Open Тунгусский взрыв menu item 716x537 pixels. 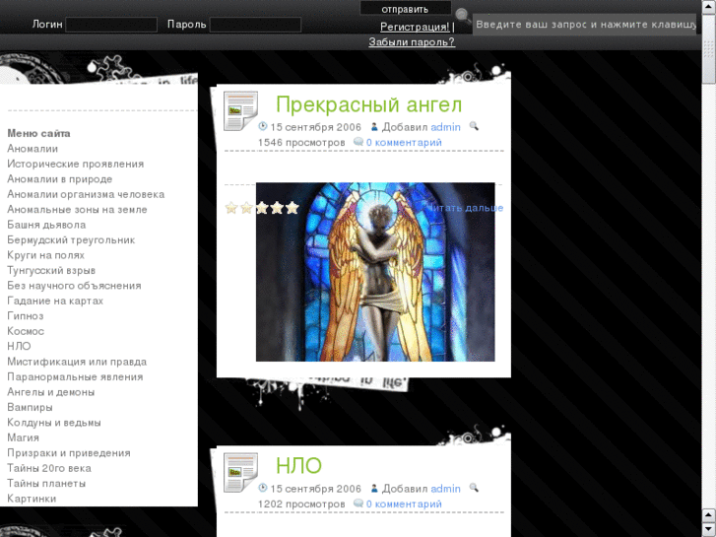tap(51, 270)
